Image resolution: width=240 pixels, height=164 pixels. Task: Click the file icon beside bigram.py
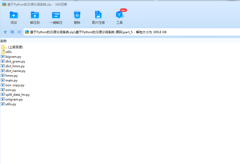pos(3,56)
